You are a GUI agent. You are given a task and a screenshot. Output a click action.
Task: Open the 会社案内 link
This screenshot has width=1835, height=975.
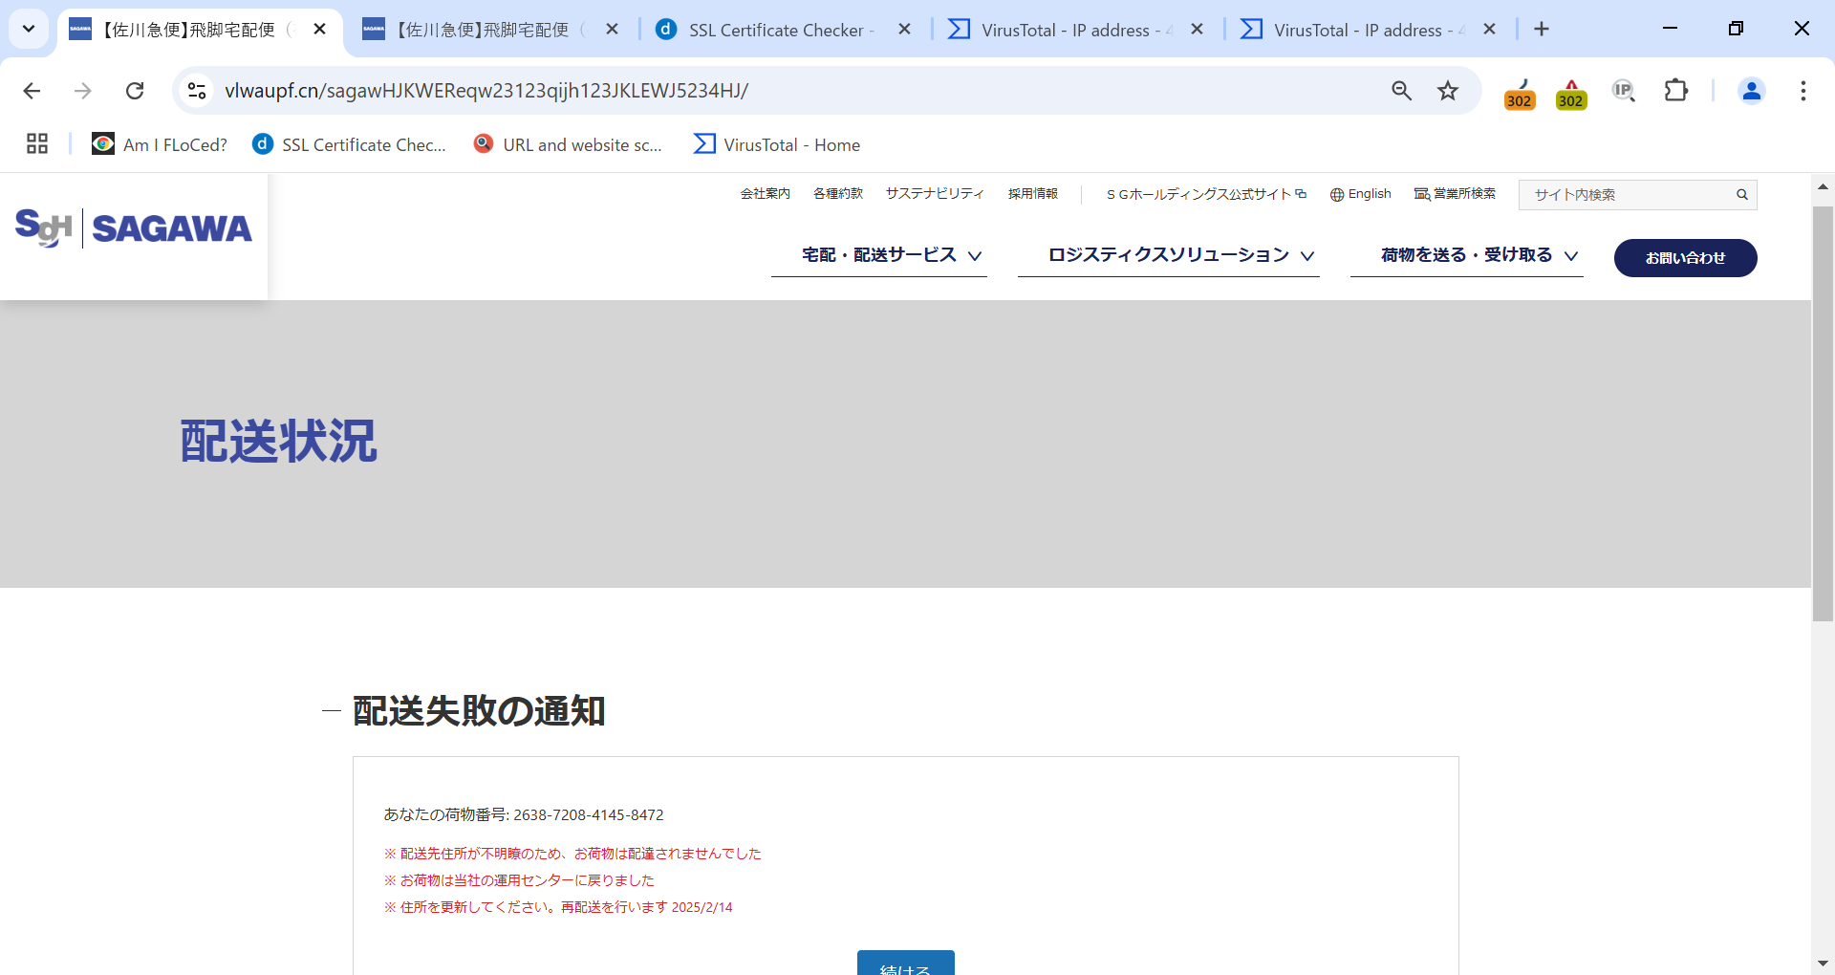766,194
